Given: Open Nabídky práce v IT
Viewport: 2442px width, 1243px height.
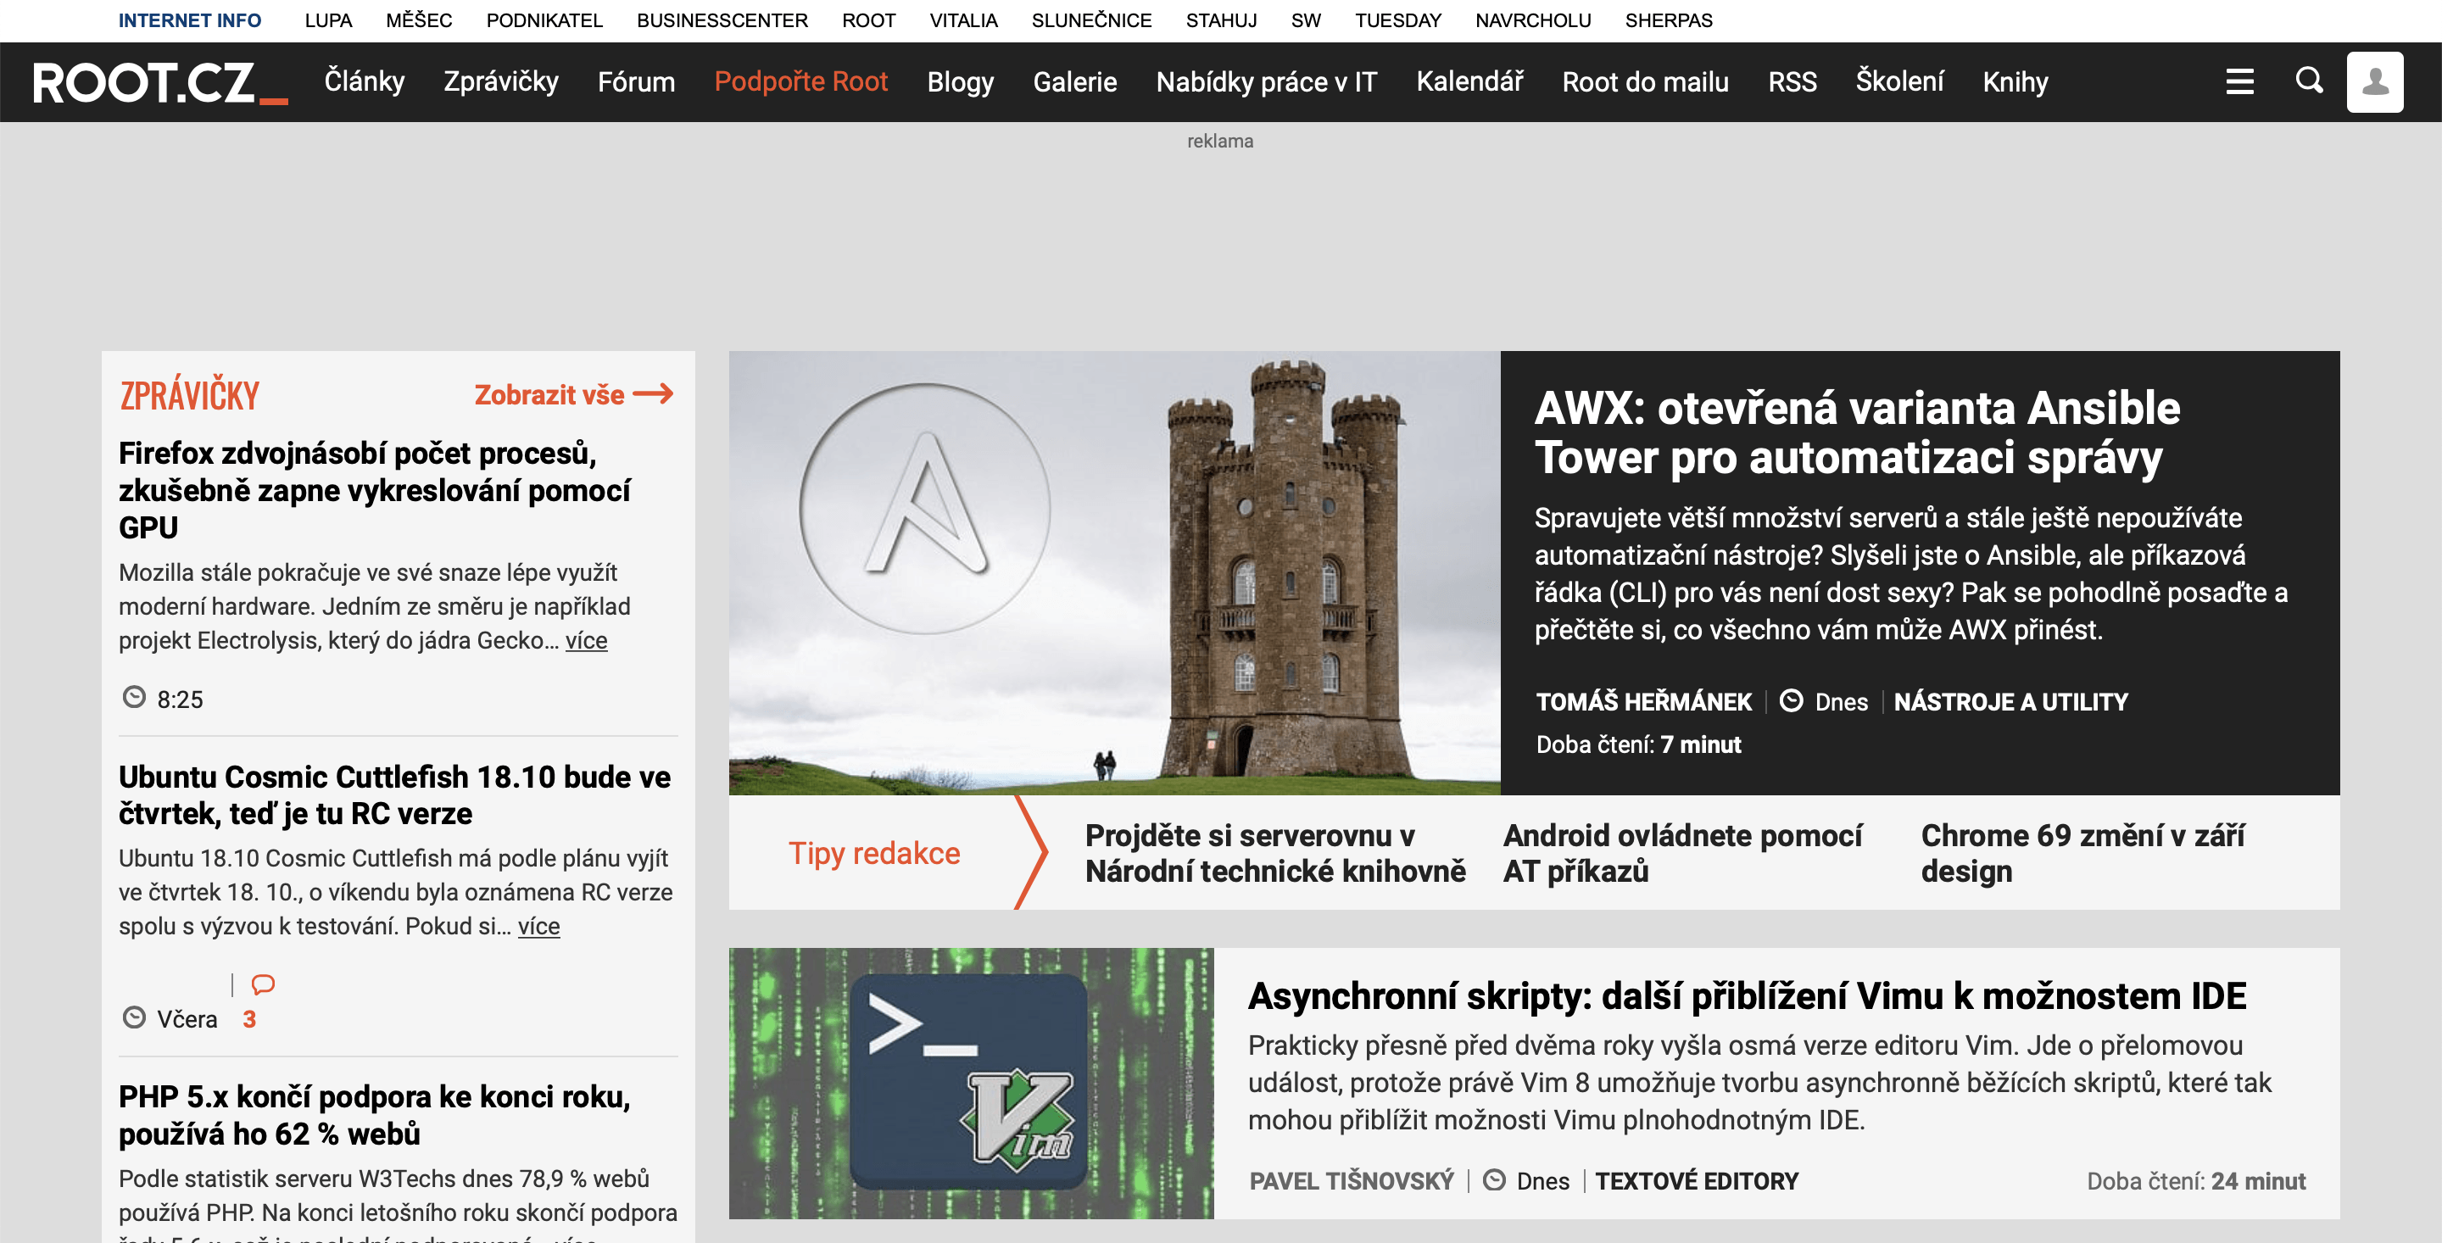Looking at the screenshot, I should point(1266,81).
